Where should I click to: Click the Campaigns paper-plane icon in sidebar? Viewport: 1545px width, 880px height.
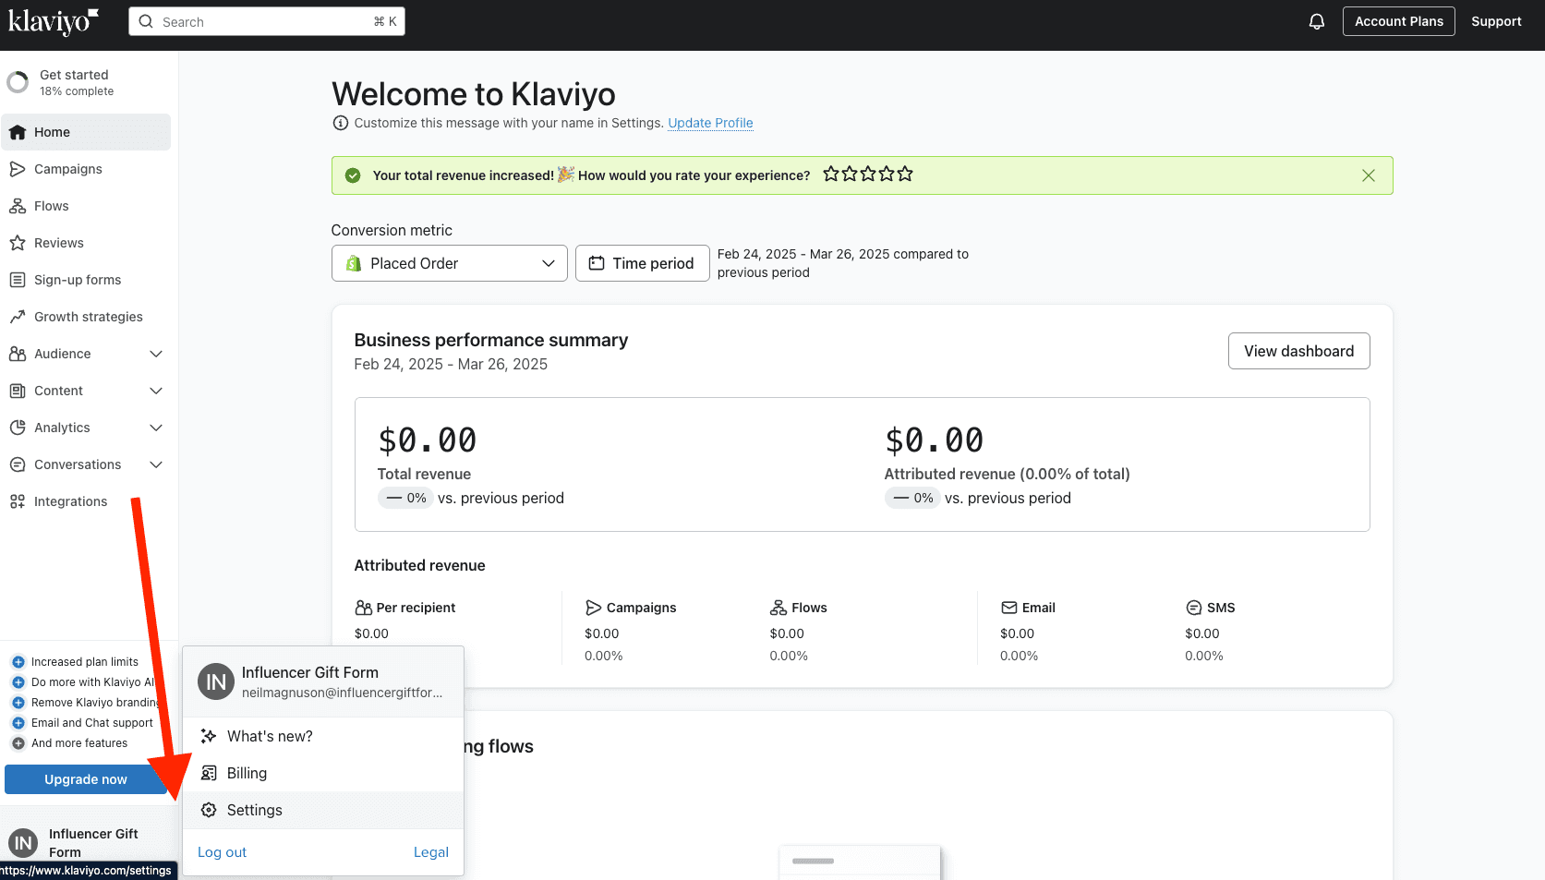coord(18,169)
